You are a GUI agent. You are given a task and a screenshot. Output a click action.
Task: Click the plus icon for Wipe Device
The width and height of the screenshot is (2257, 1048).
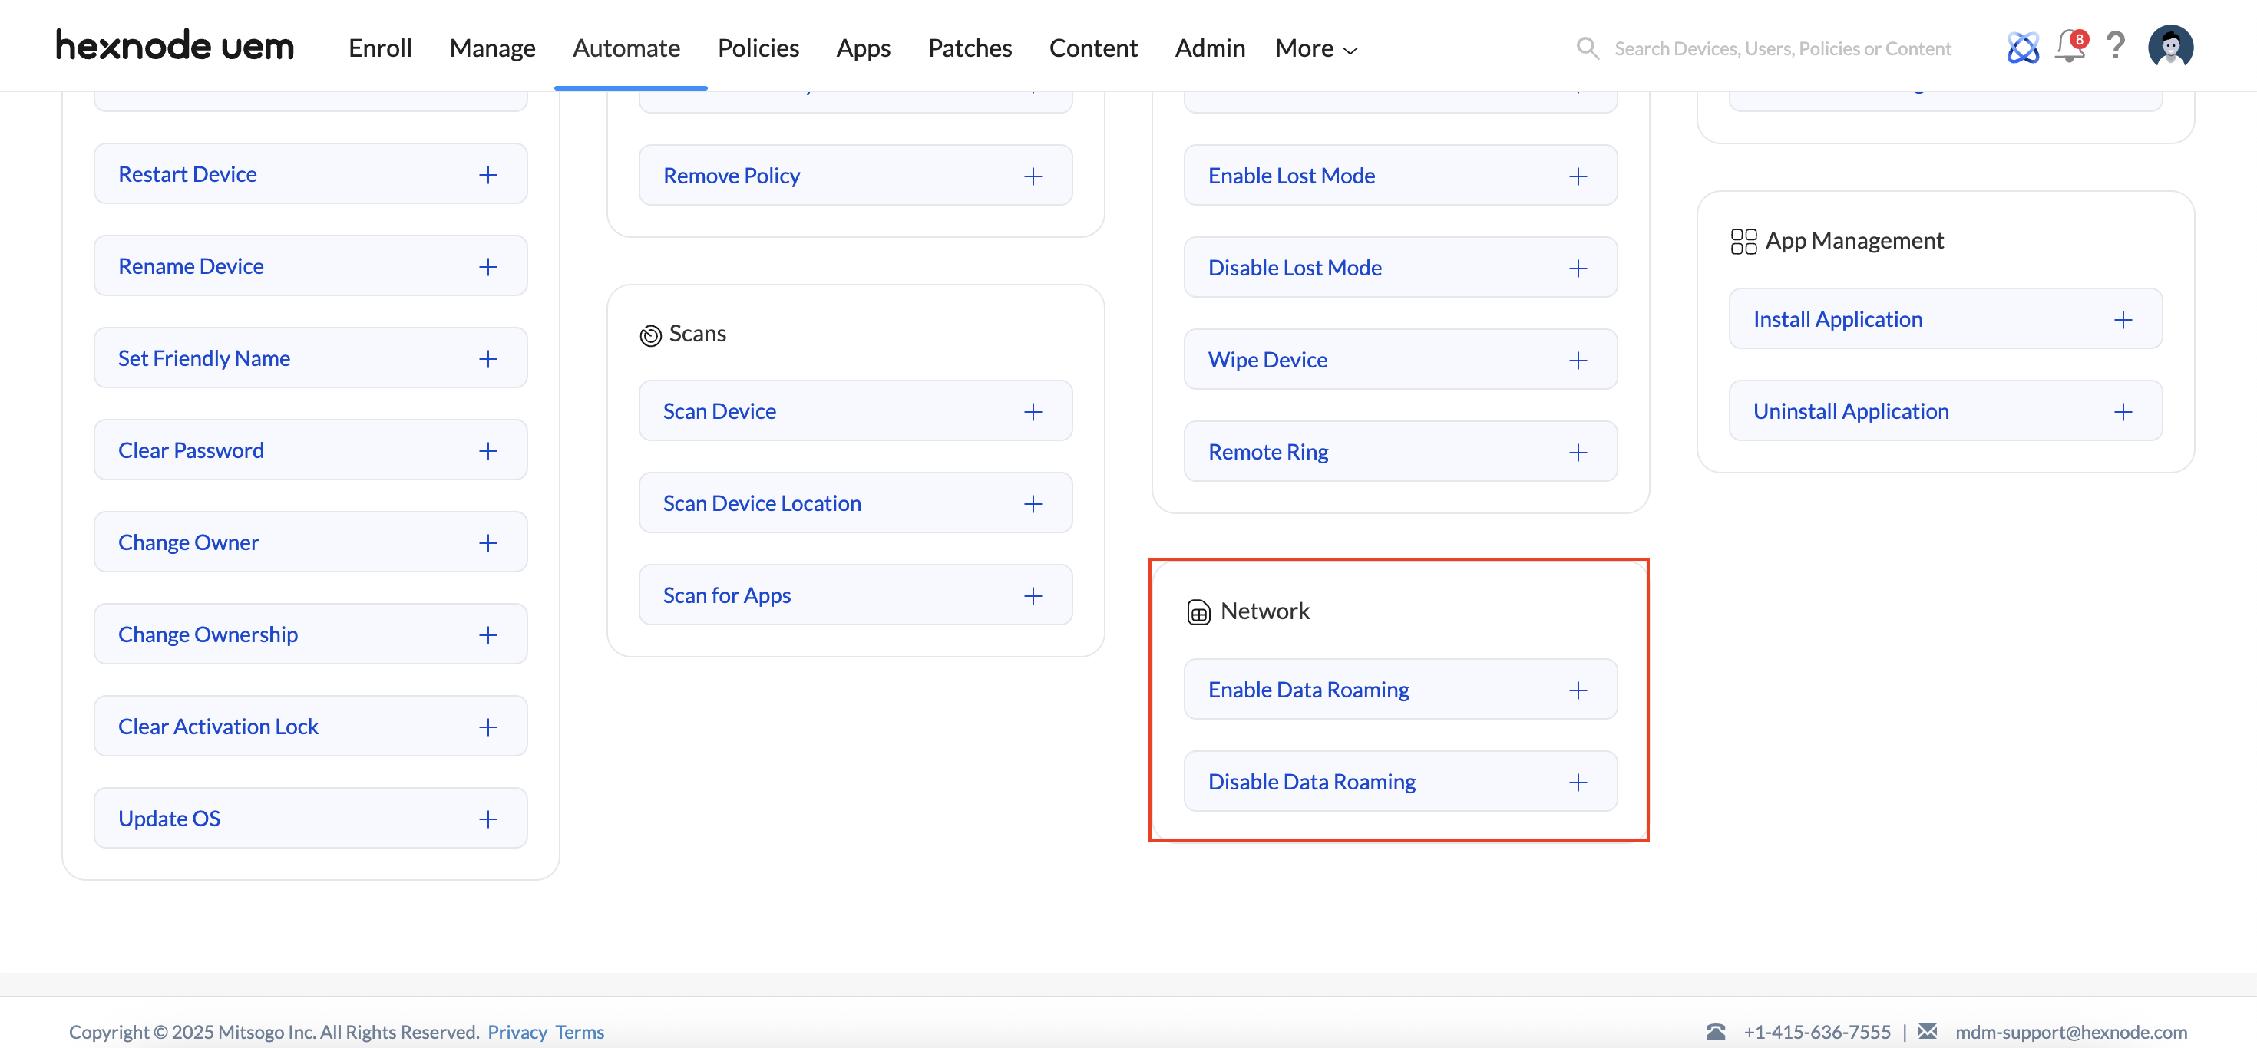pyautogui.click(x=1577, y=361)
